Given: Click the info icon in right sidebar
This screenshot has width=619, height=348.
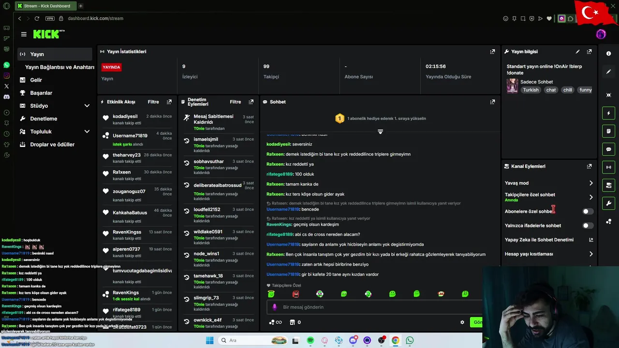Looking at the screenshot, I should (x=609, y=54).
